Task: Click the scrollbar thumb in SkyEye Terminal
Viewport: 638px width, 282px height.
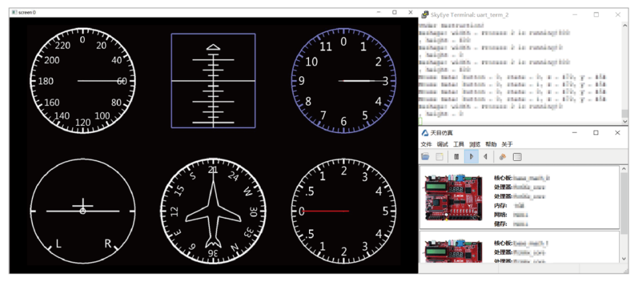Action: (x=625, y=114)
